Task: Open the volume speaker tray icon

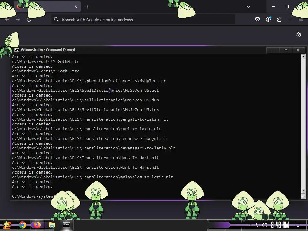Action: (265, 225)
